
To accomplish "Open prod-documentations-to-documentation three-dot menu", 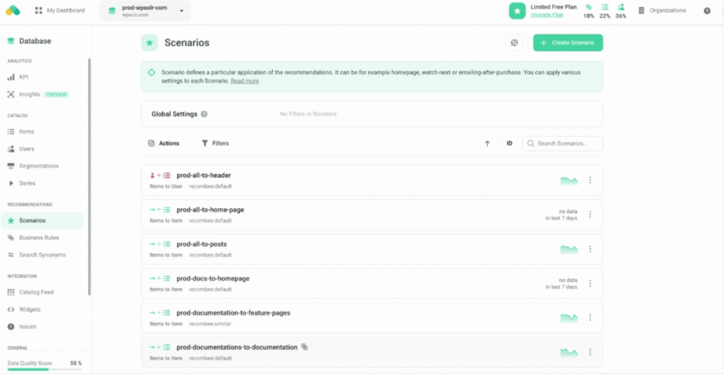I will point(590,352).
